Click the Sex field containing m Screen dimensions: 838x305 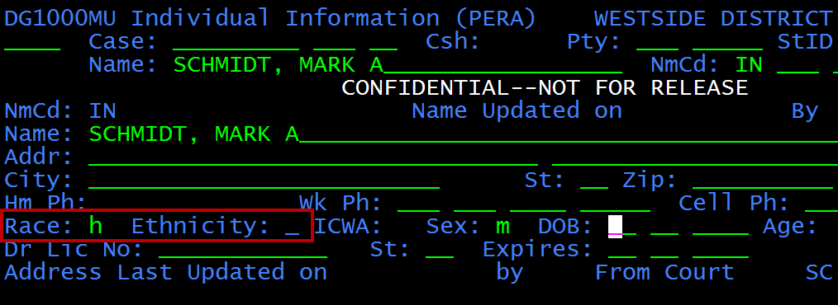[x=502, y=227]
